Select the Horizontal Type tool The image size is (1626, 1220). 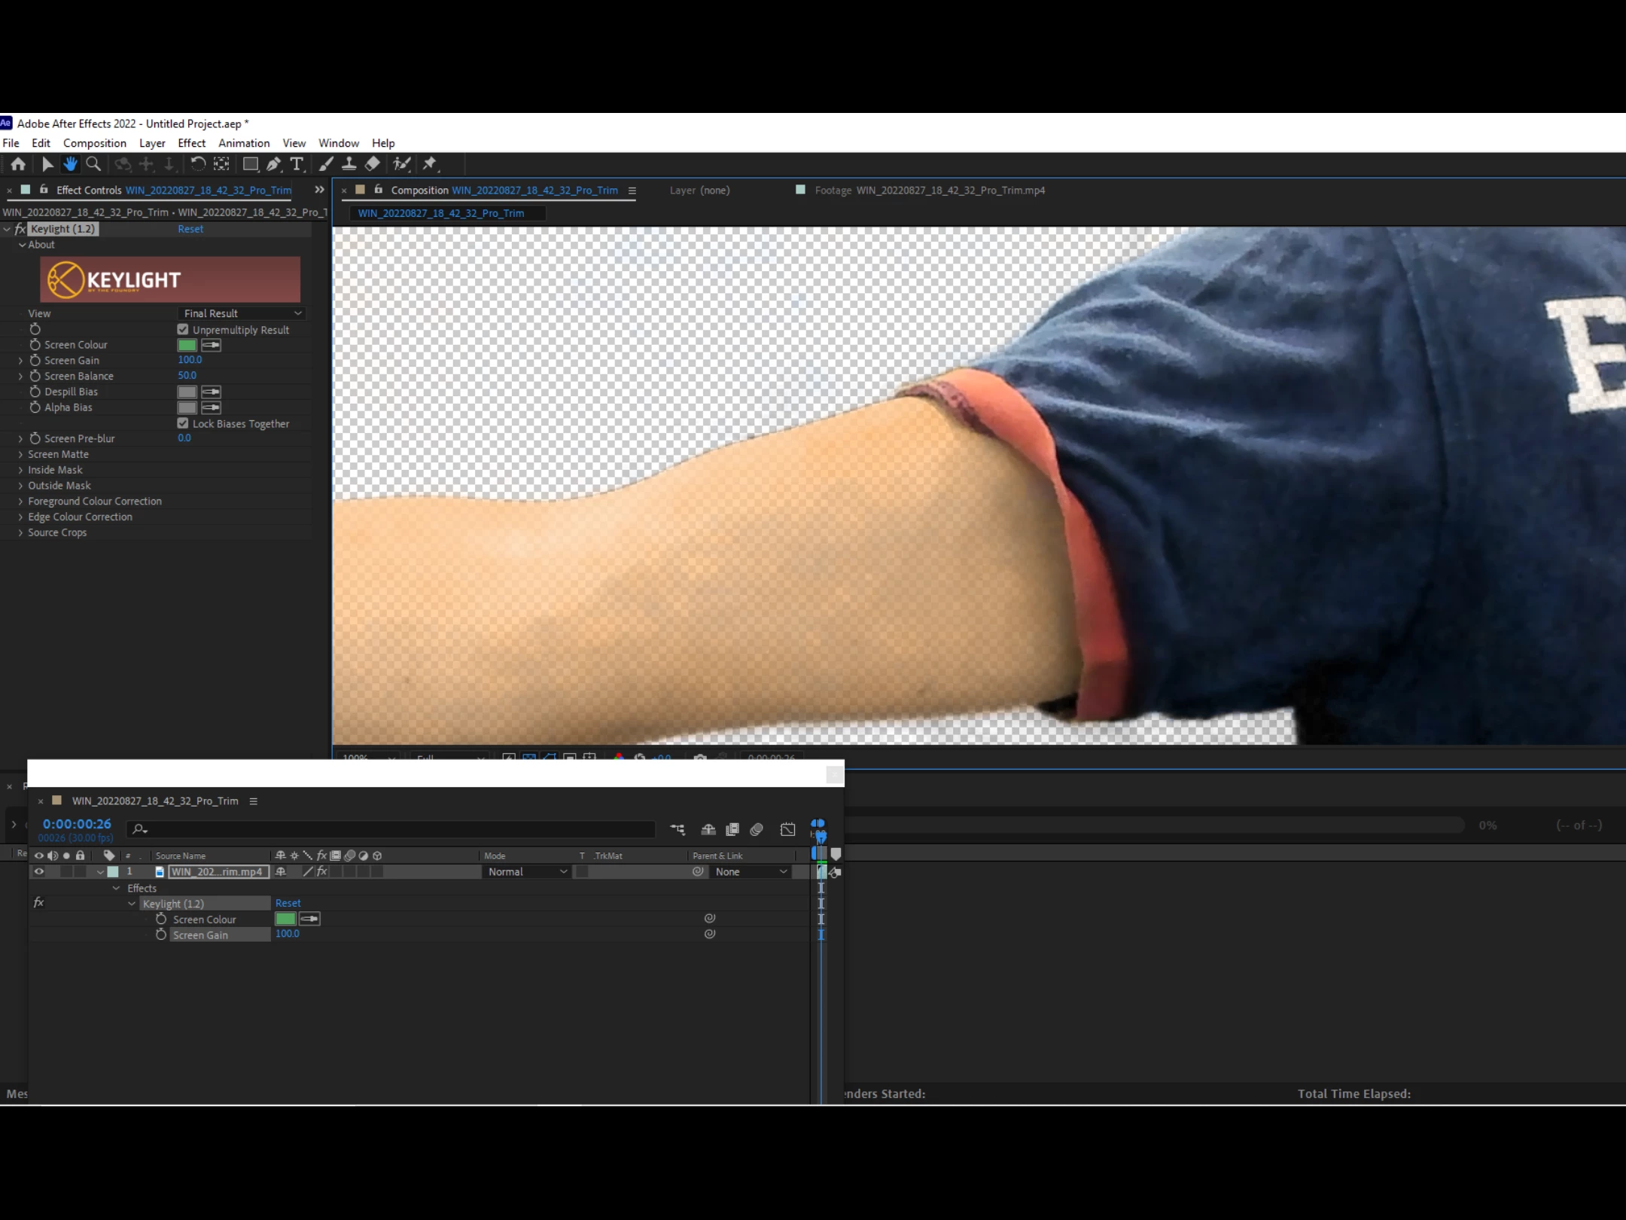[297, 164]
